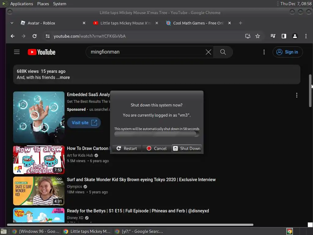Open YouTube settings three-dot menu
The image size is (313, 235).
(264, 52)
